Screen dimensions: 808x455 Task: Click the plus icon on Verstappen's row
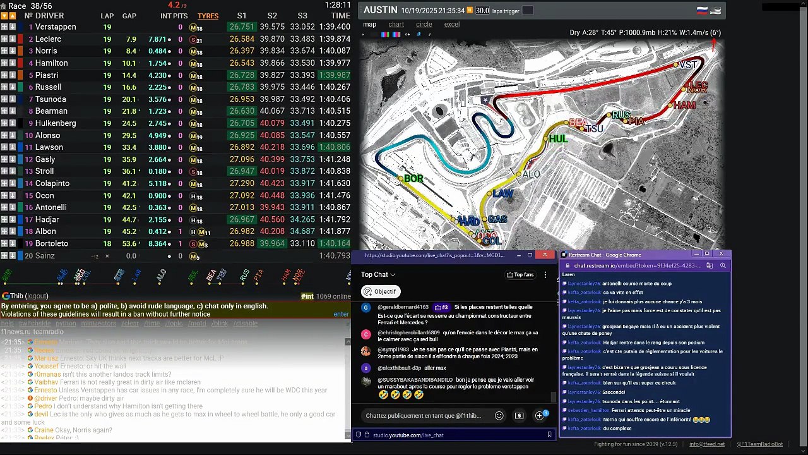click(x=4, y=27)
